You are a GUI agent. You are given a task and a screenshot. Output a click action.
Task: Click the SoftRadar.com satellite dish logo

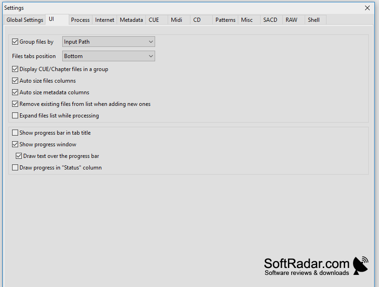click(360, 266)
